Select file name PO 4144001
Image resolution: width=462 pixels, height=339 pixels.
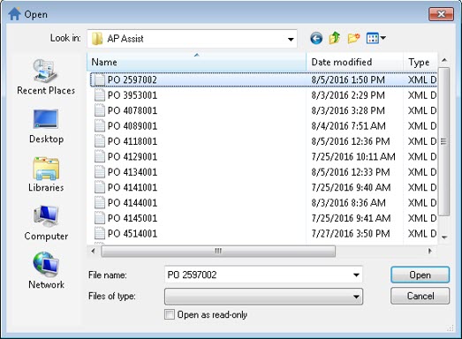click(133, 203)
